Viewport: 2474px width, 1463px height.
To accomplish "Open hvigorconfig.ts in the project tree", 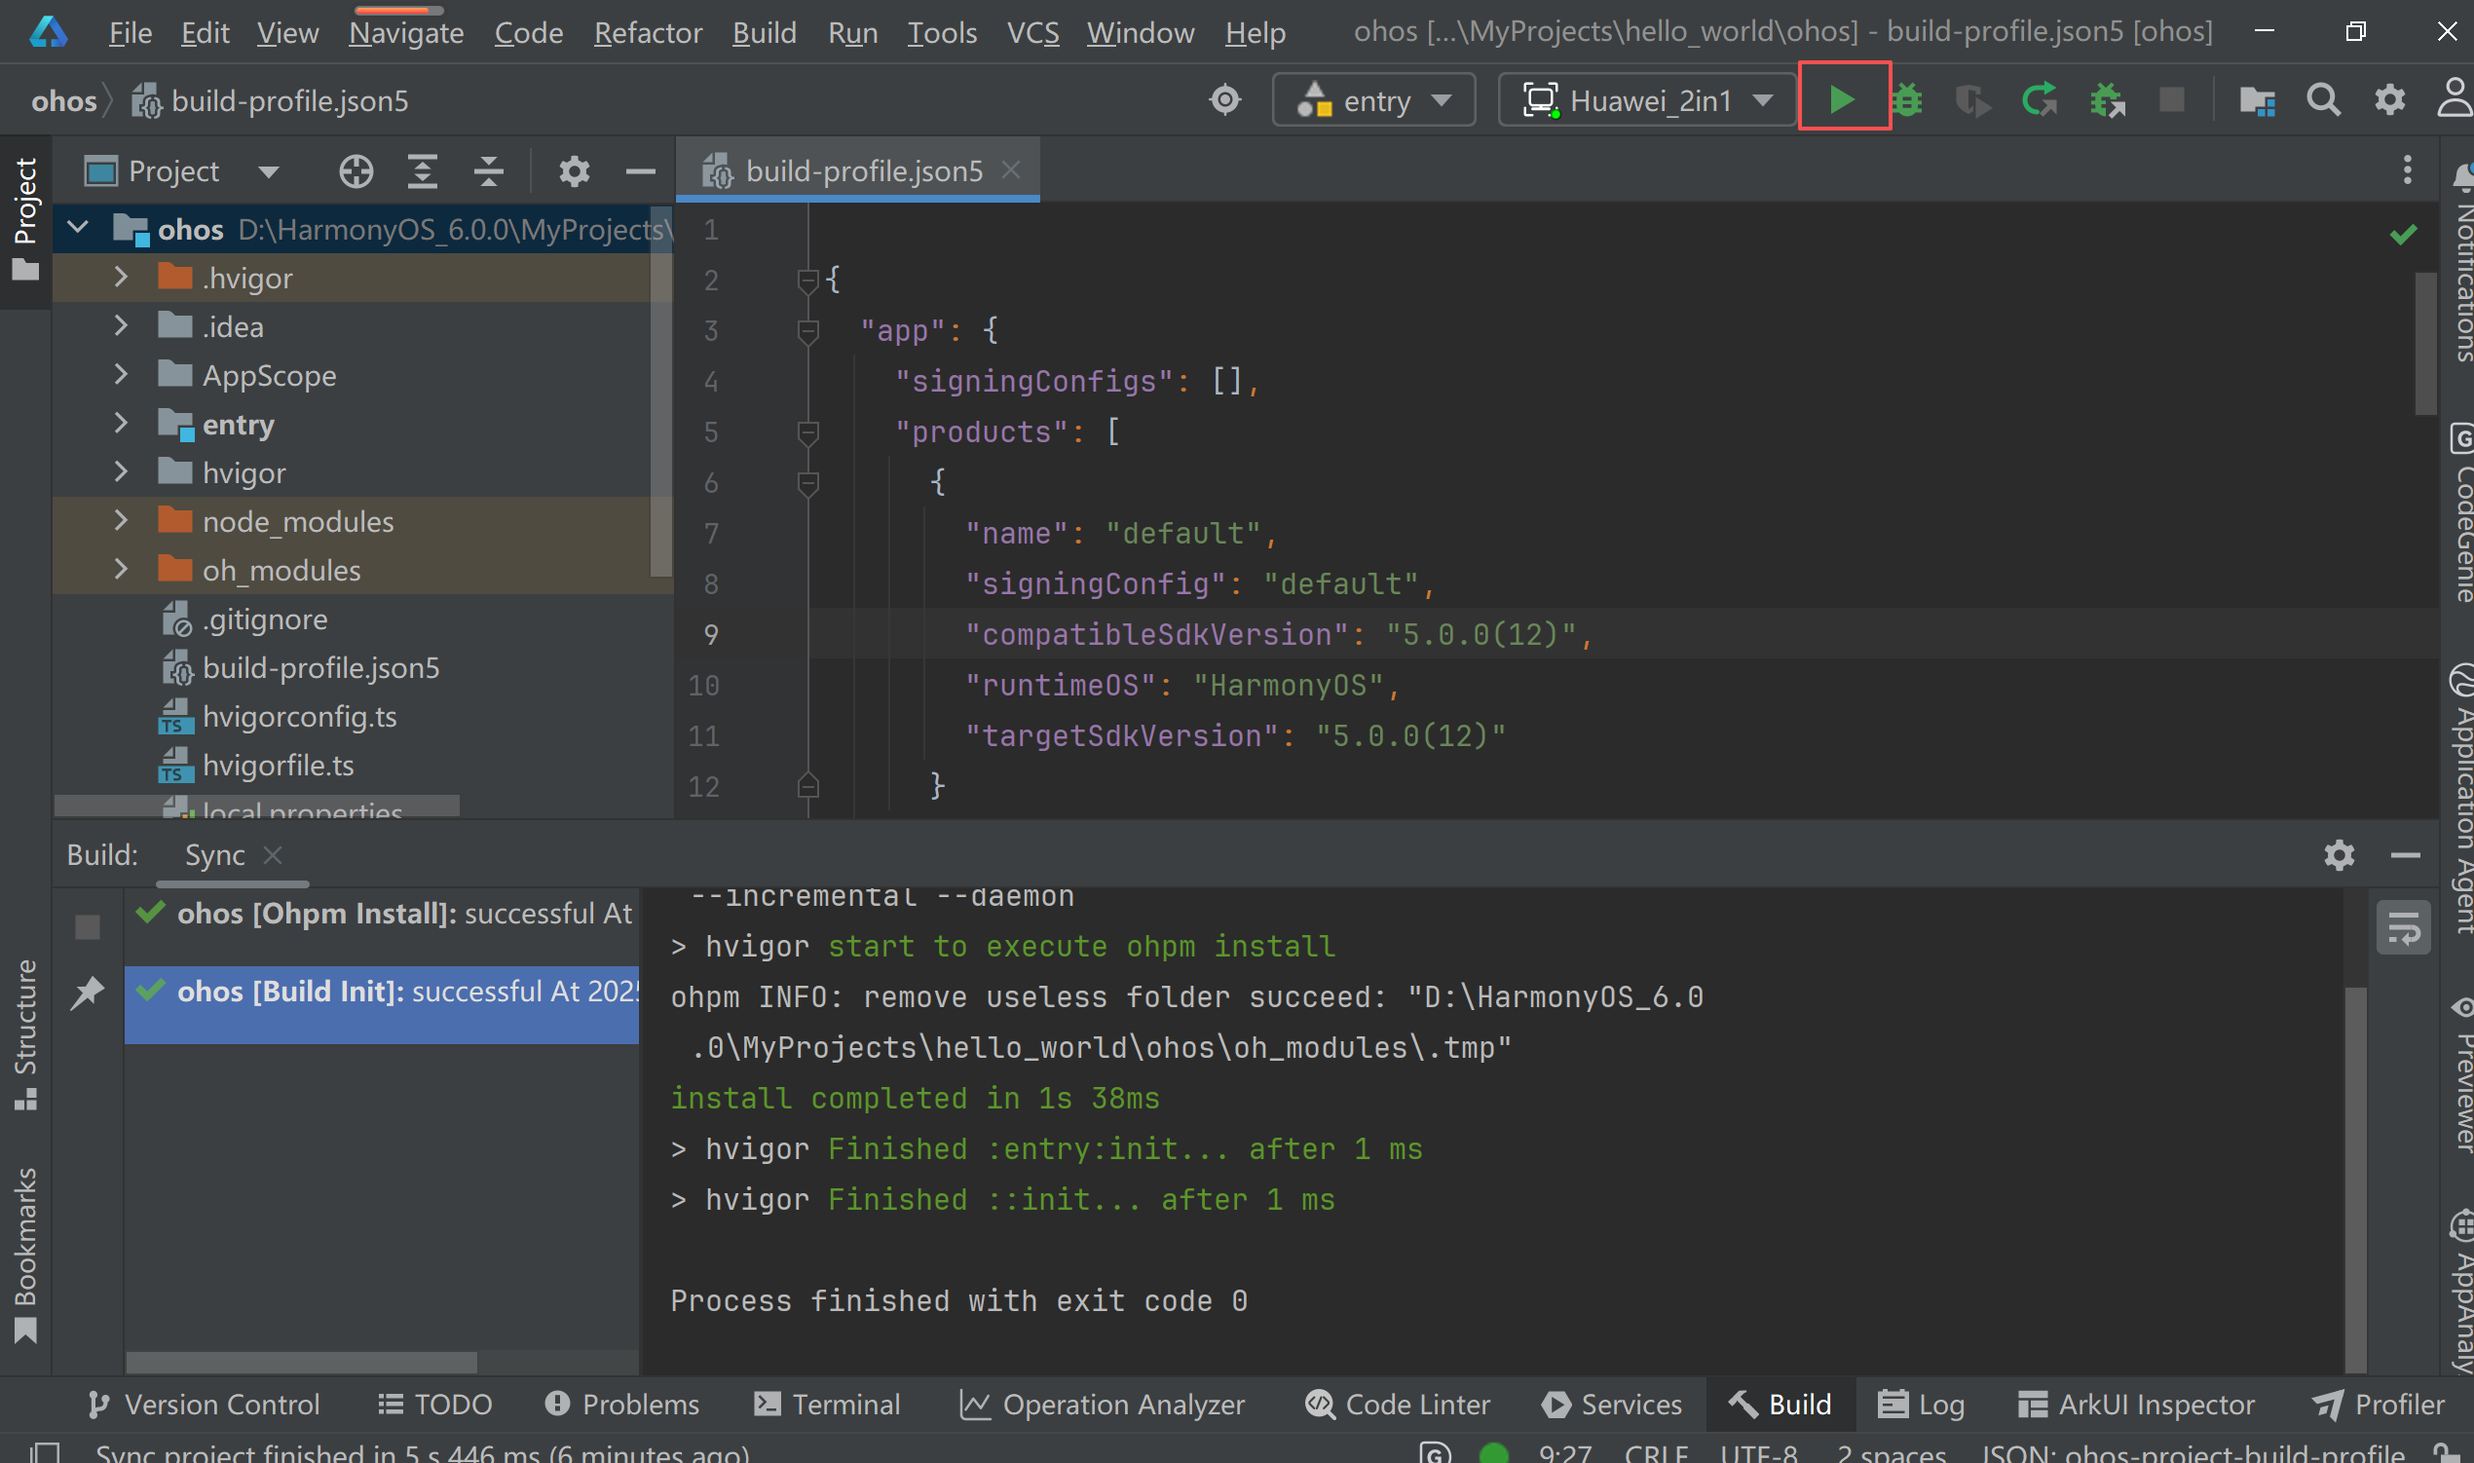I will (299, 717).
